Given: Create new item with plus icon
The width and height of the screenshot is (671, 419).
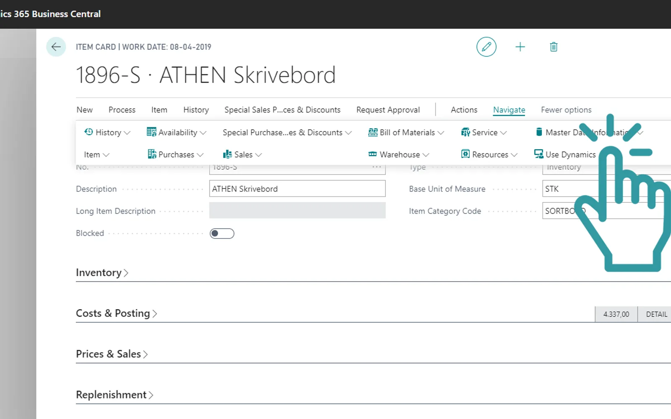Looking at the screenshot, I should click(520, 47).
